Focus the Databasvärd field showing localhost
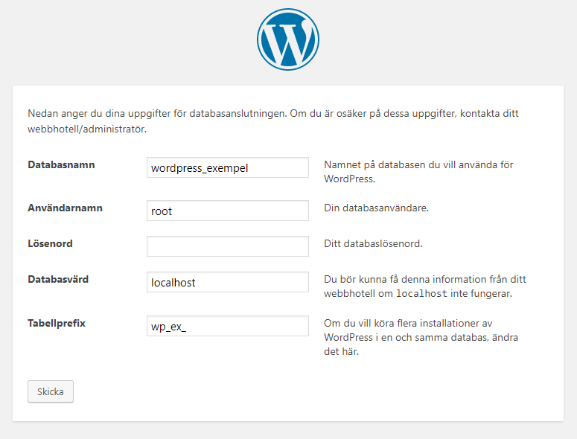The height and width of the screenshot is (439, 577). pos(227,282)
